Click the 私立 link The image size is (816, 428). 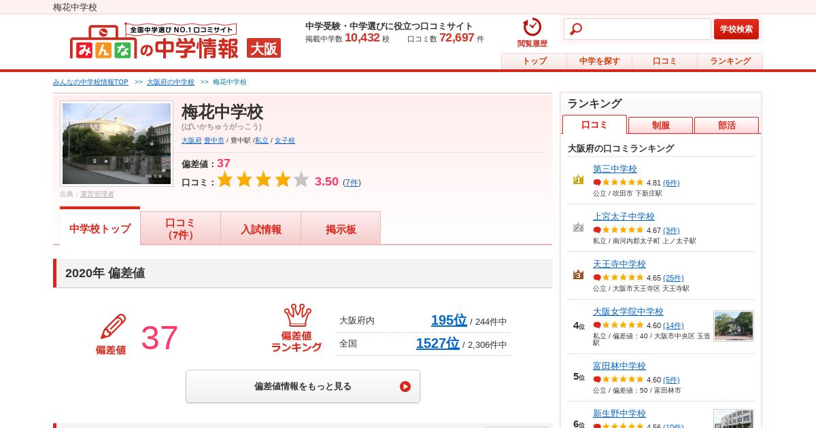click(x=262, y=140)
